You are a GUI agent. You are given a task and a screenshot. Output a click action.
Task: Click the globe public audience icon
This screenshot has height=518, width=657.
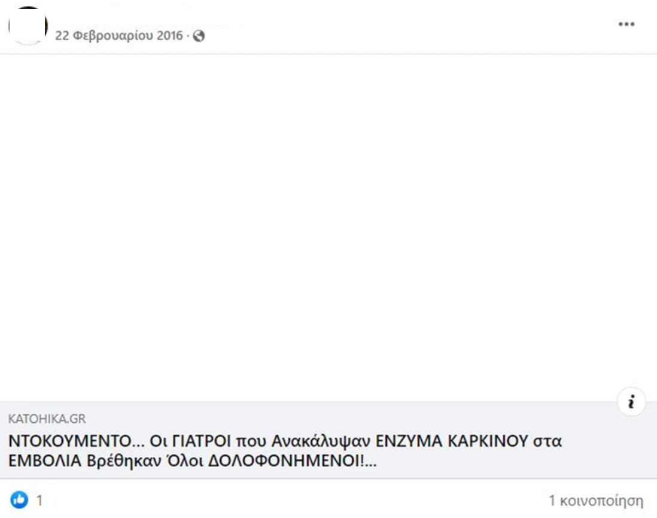point(199,36)
